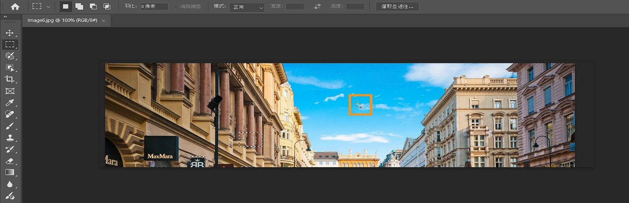Choose Intersect with Selection mode
Viewport: 629px width, 203px height.
click(x=107, y=7)
